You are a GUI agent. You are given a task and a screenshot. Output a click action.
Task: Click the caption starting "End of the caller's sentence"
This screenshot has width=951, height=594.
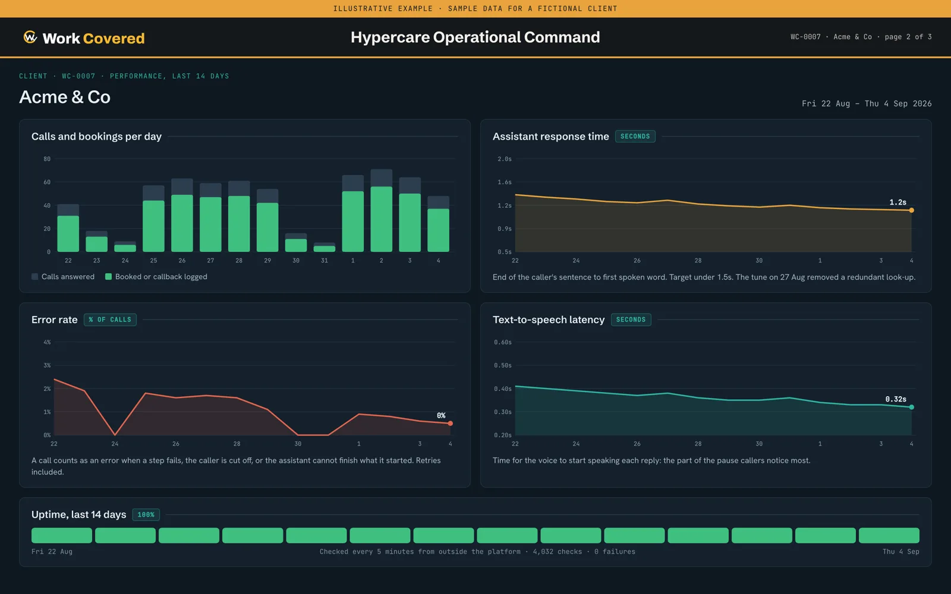click(x=704, y=277)
